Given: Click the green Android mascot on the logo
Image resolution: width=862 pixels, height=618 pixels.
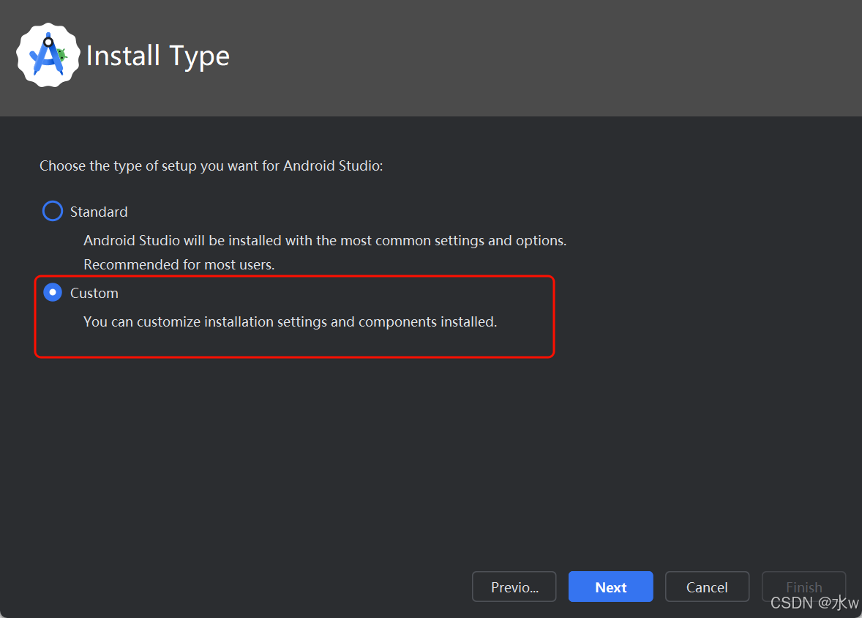Looking at the screenshot, I should tap(62, 54).
